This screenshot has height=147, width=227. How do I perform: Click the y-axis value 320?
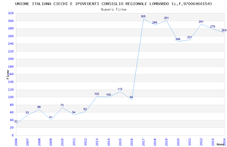[x=11, y=13]
